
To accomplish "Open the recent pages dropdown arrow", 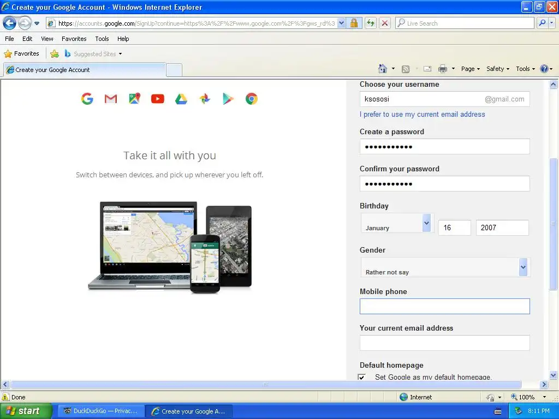I will pos(37,23).
